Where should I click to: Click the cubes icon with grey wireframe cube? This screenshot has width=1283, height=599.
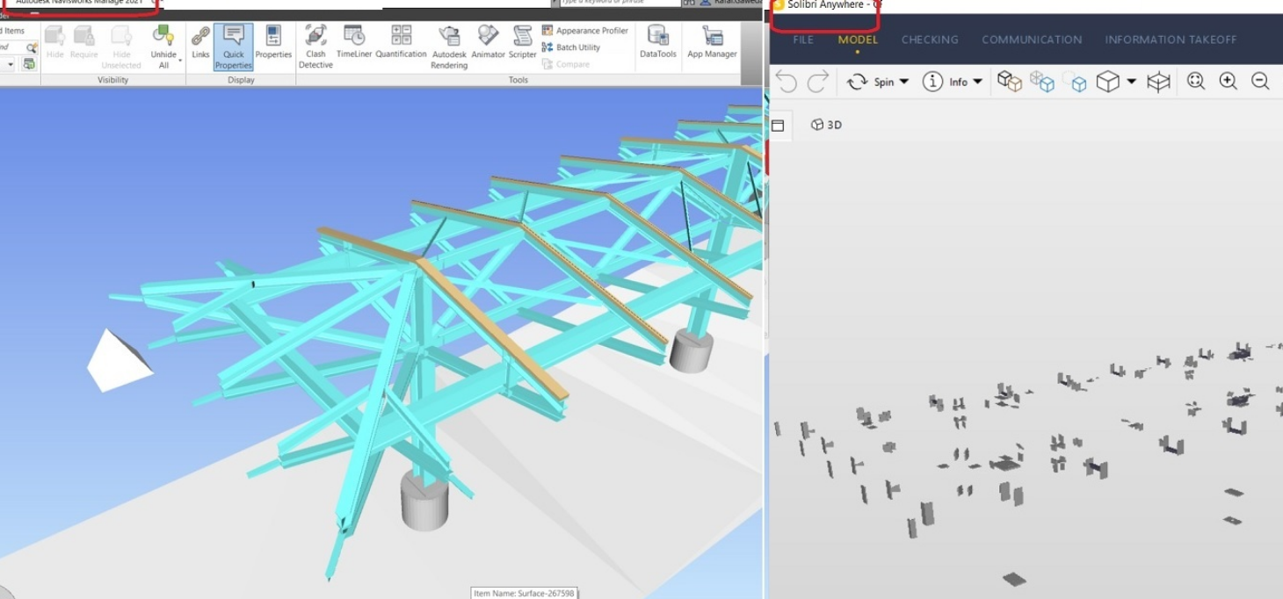tap(1042, 82)
